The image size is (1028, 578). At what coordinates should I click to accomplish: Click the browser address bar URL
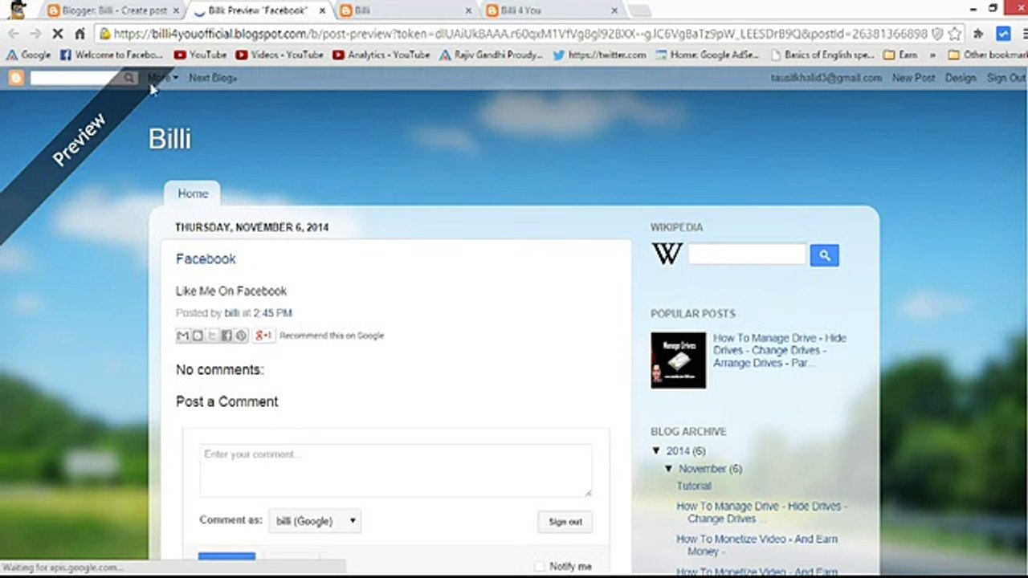pos(520,34)
